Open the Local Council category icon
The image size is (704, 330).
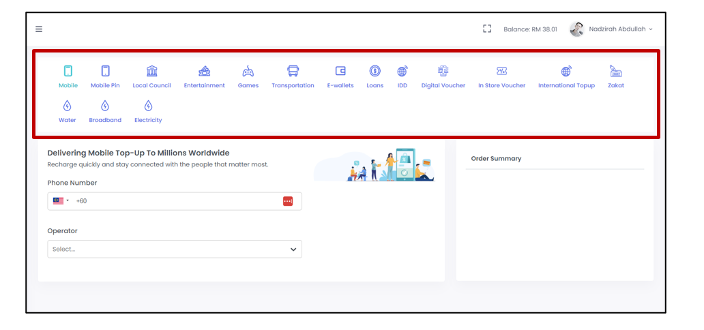[151, 71]
